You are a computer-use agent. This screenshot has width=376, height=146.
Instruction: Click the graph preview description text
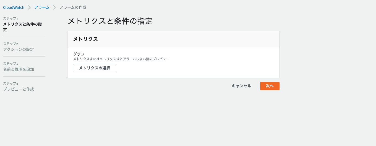coord(121,59)
